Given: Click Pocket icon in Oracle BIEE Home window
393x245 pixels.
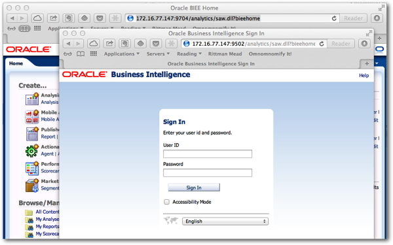Looking at the screenshot, I should [100, 18].
